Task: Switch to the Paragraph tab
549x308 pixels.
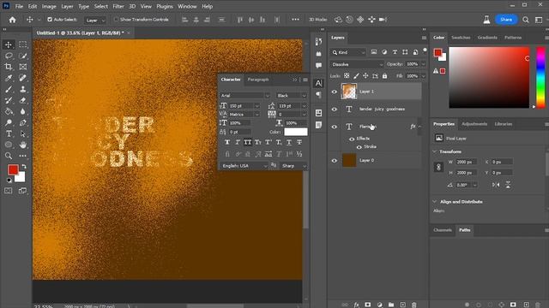Action: point(258,80)
